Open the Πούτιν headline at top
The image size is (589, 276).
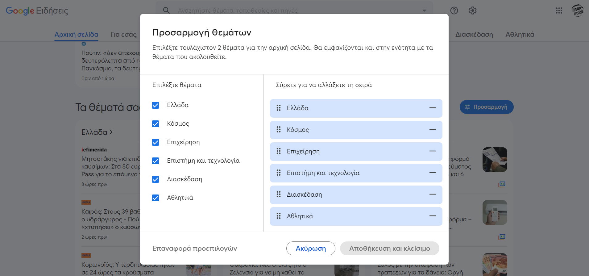(x=111, y=61)
